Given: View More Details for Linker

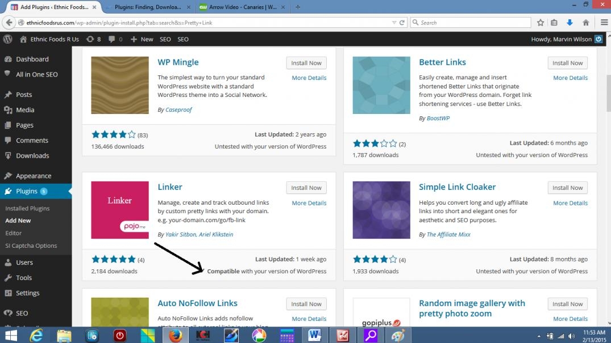Looking at the screenshot, I should (x=309, y=203).
